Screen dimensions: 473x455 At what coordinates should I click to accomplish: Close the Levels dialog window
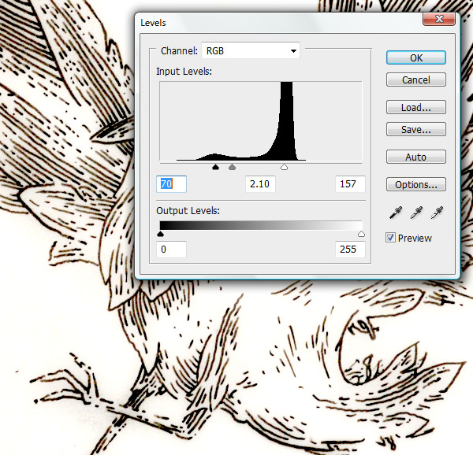(x=439, y=19)
